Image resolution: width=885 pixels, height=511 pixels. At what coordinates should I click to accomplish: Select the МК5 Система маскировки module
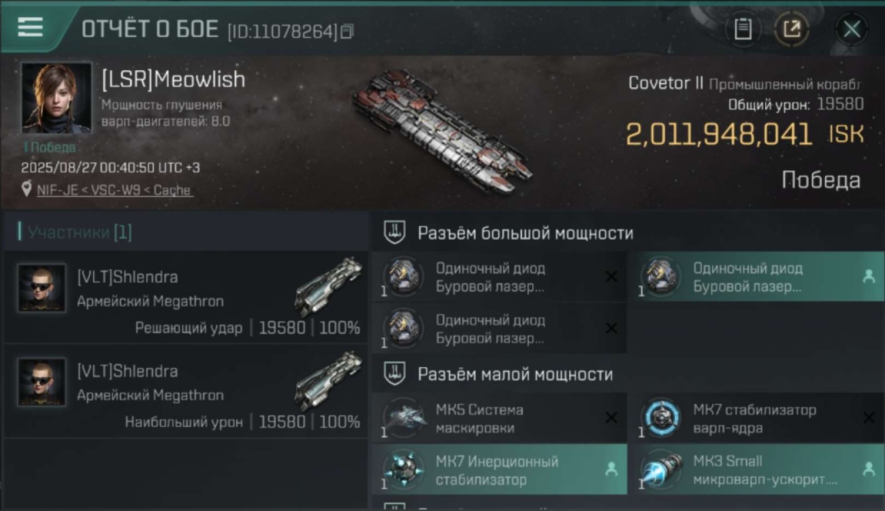coord(499,419)
